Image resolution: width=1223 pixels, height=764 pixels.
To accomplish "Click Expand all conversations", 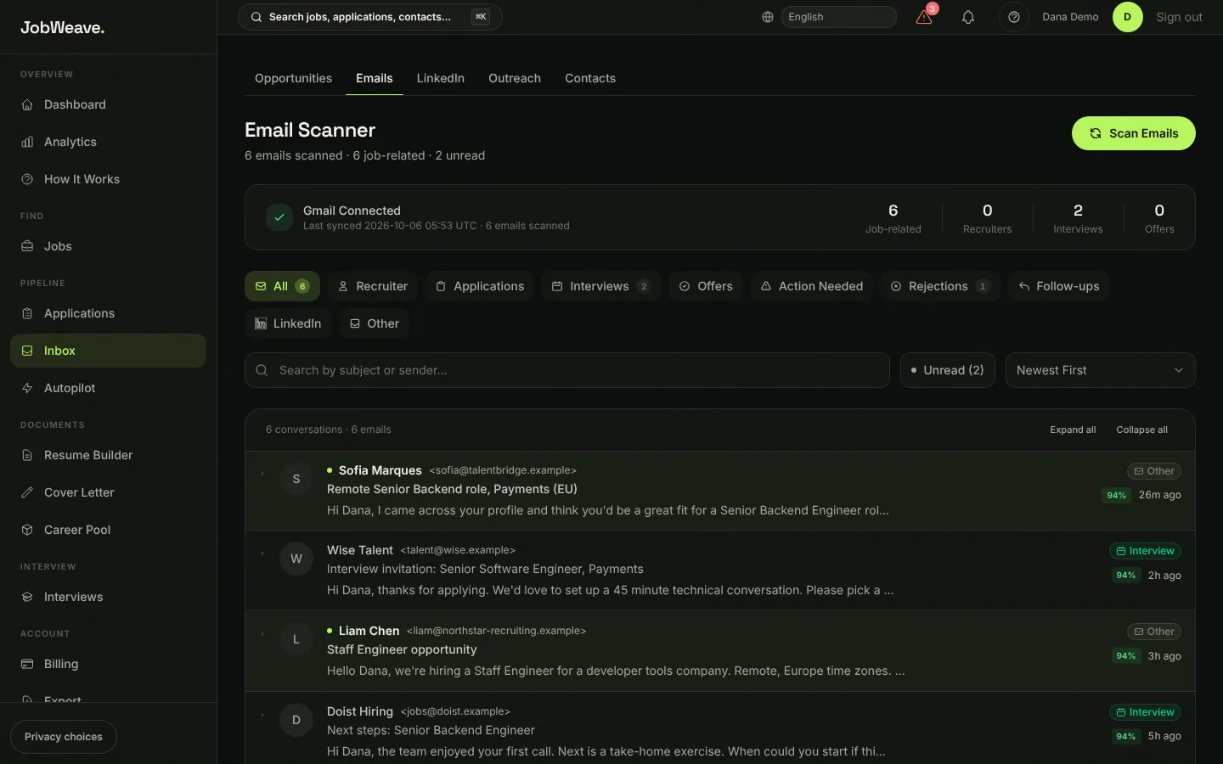I will click(1073, 430).
